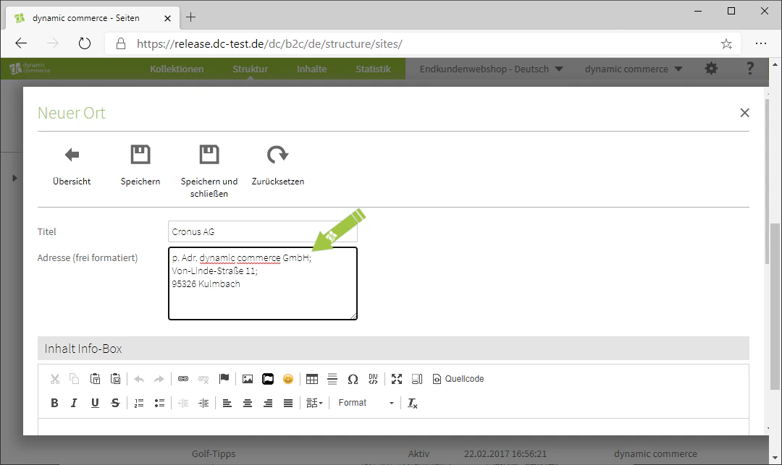782x465 pixels.
Task: Click the unlink icon in the editor
Action: point(203,379)
